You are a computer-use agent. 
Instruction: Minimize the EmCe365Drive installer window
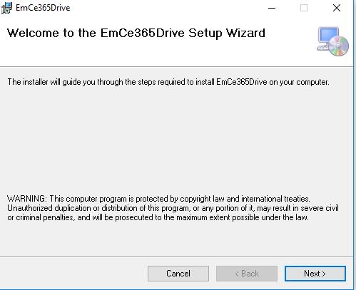click(272, 8)
